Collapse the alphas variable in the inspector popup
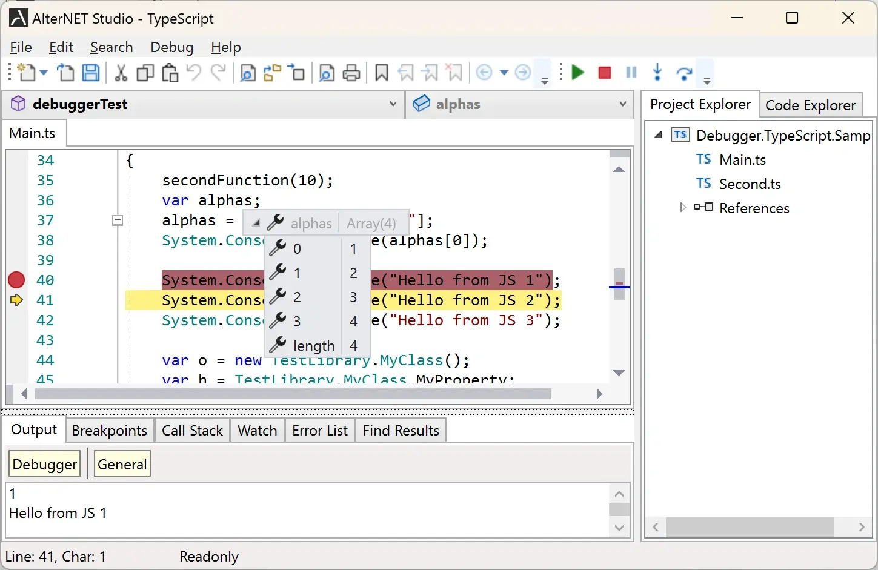Image resolution: width=878 pixels, height=570 pixels. [x=255, y=222]
